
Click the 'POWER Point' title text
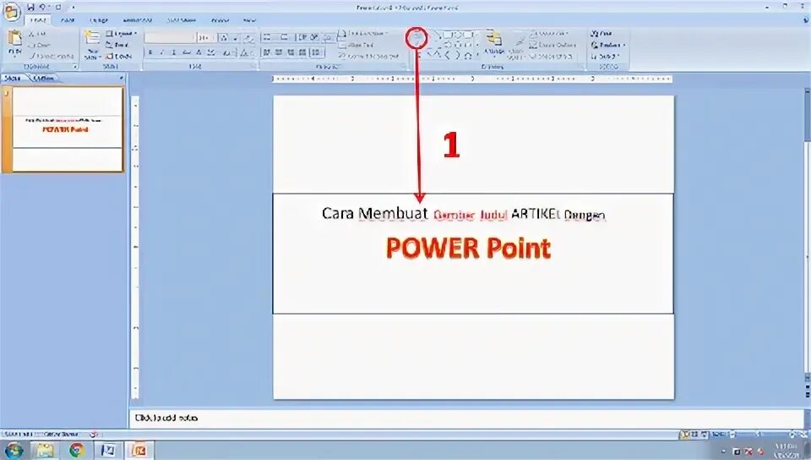[469, 248]
